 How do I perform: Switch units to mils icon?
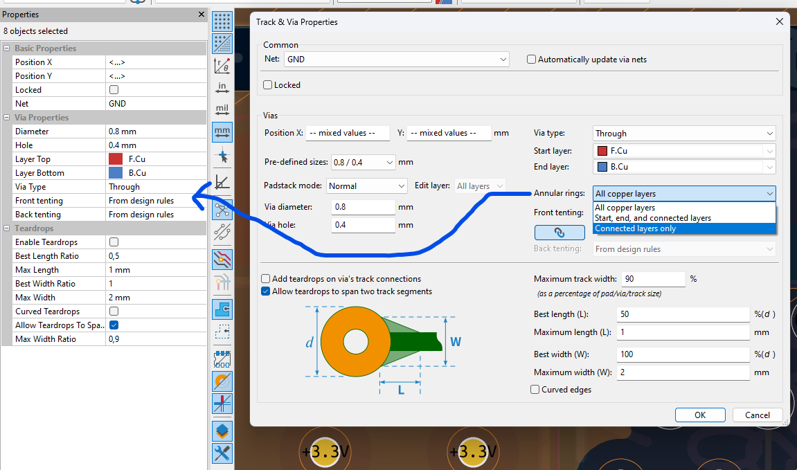pyautogui.click(x=222, y=110)
